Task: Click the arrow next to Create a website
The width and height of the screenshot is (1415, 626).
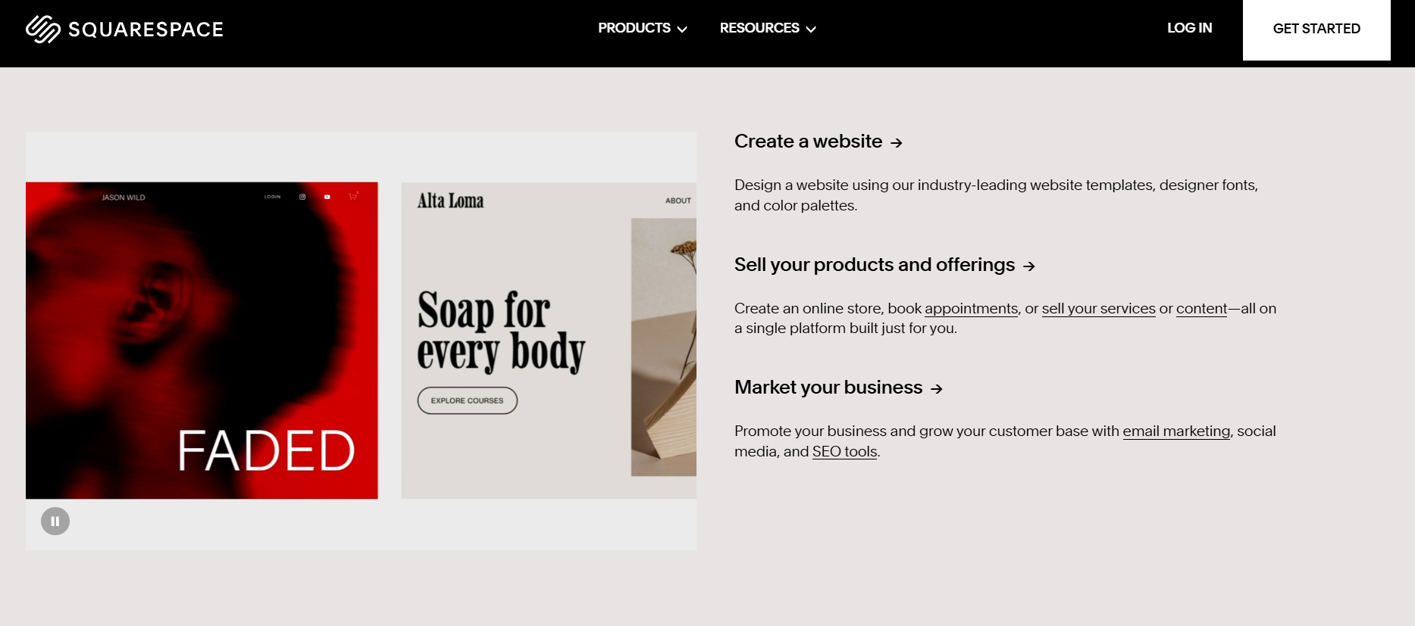Action: 897,142
